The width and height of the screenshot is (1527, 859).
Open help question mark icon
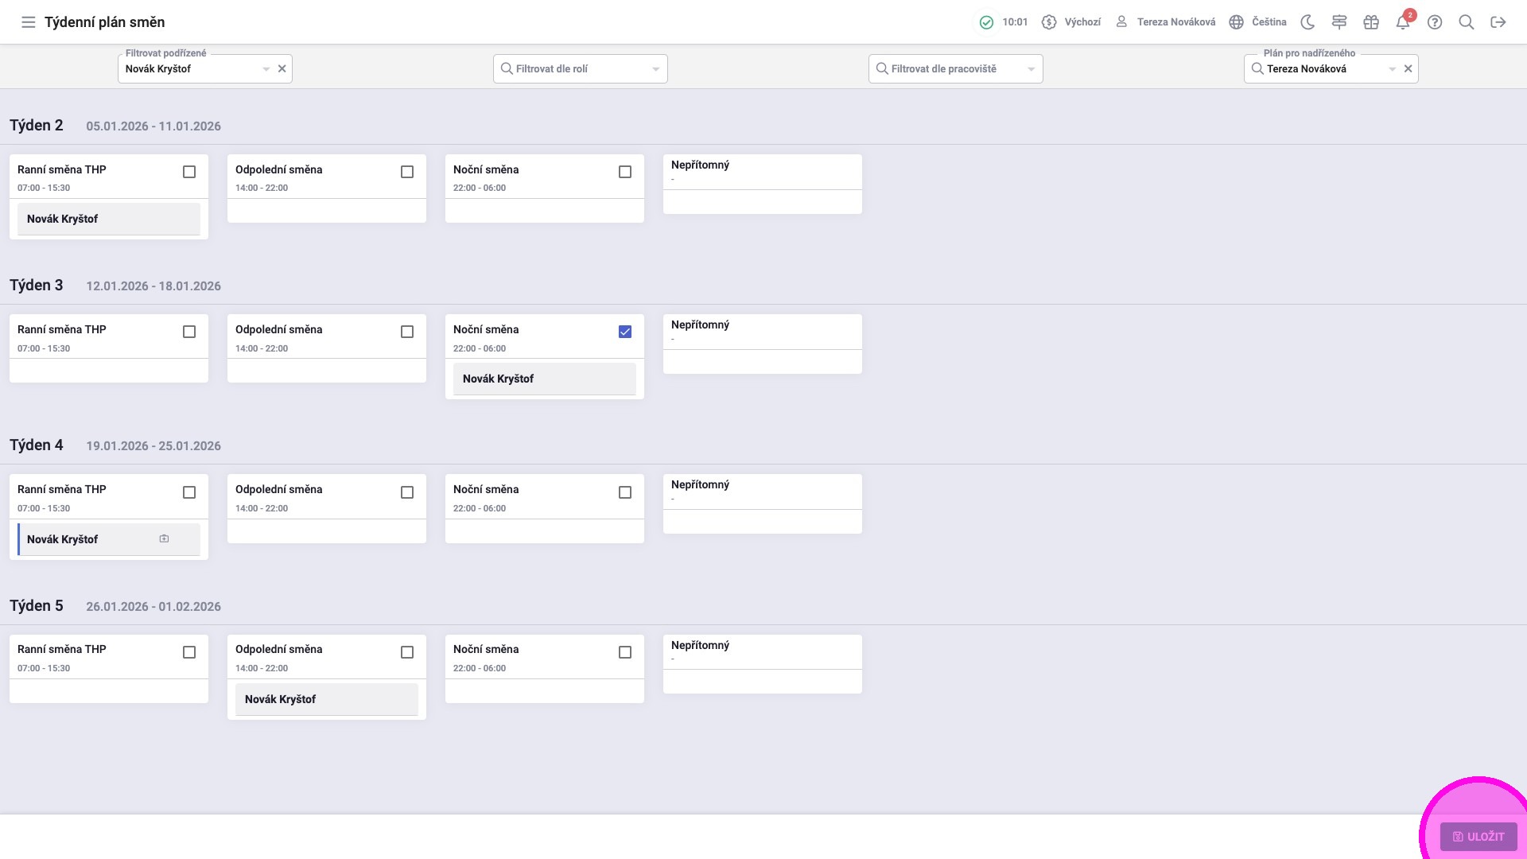coord(1435,22)
